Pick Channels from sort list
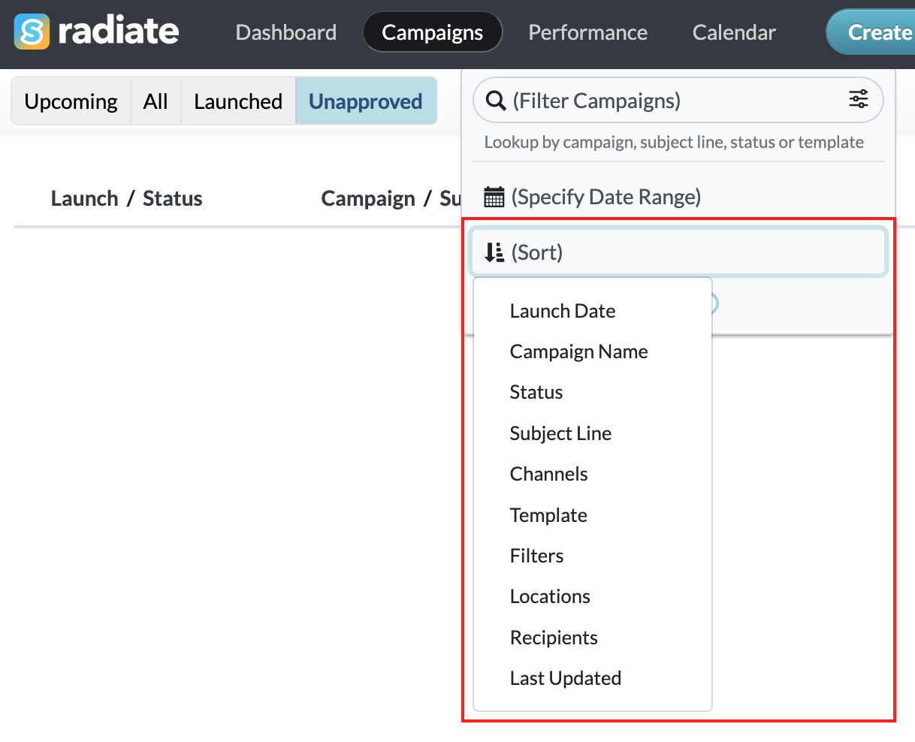Viewport: 915px width, 742px height. tap(548, 474)
